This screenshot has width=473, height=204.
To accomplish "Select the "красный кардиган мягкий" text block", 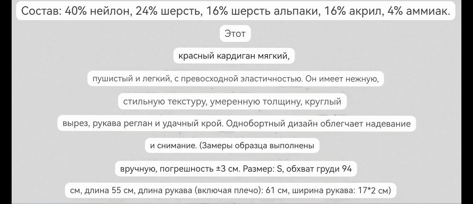I will 234,56.
